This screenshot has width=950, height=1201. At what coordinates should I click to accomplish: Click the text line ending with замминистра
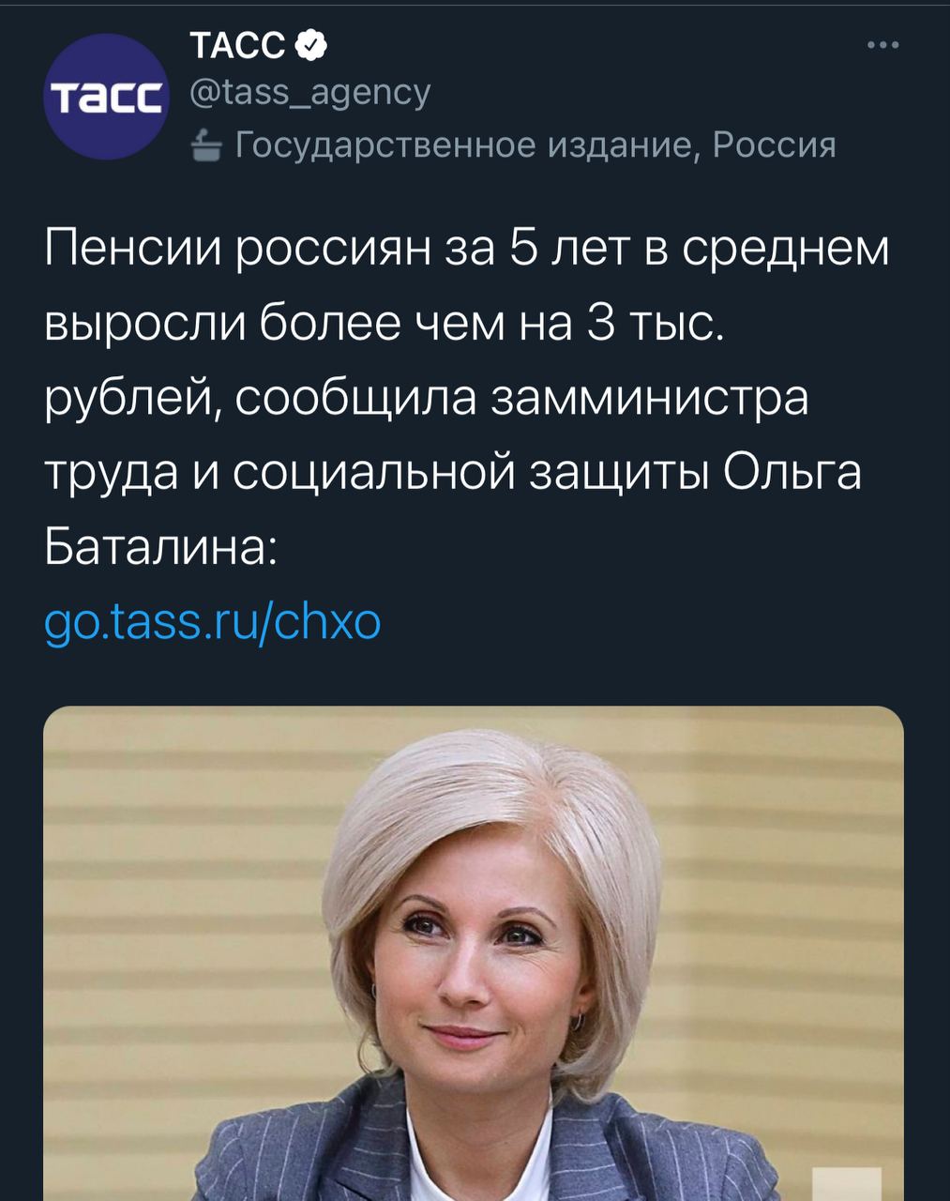tap(427, 400)
